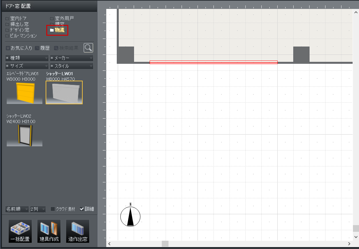Expand the 種類 filter dropdown
This screenshot has width=359, height=249.
[27, 58]
